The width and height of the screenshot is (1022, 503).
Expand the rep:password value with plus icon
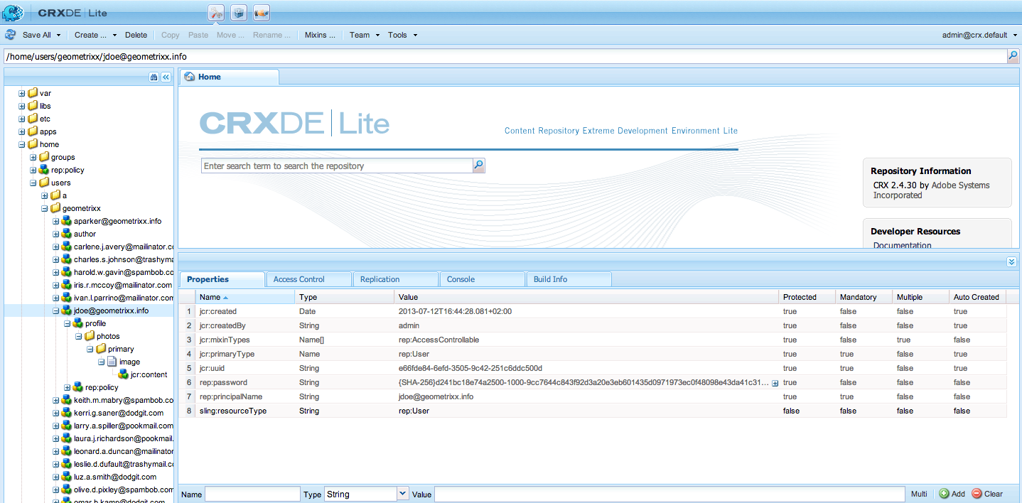tap(775, 383)
